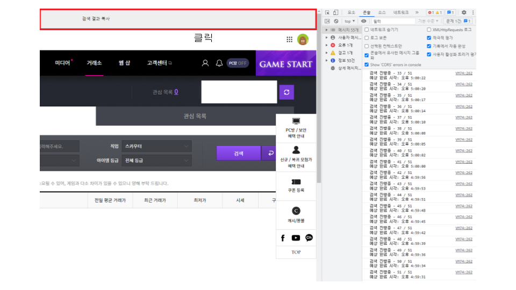This screenshot has width=516, height=290.
Task: Click the purple refresh icon button
Action: 286,92
